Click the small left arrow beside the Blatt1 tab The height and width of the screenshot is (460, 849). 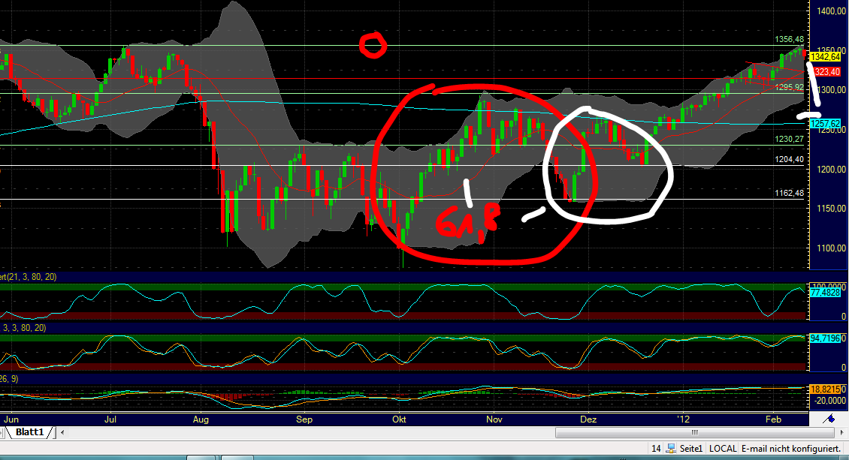click(61, 433)
